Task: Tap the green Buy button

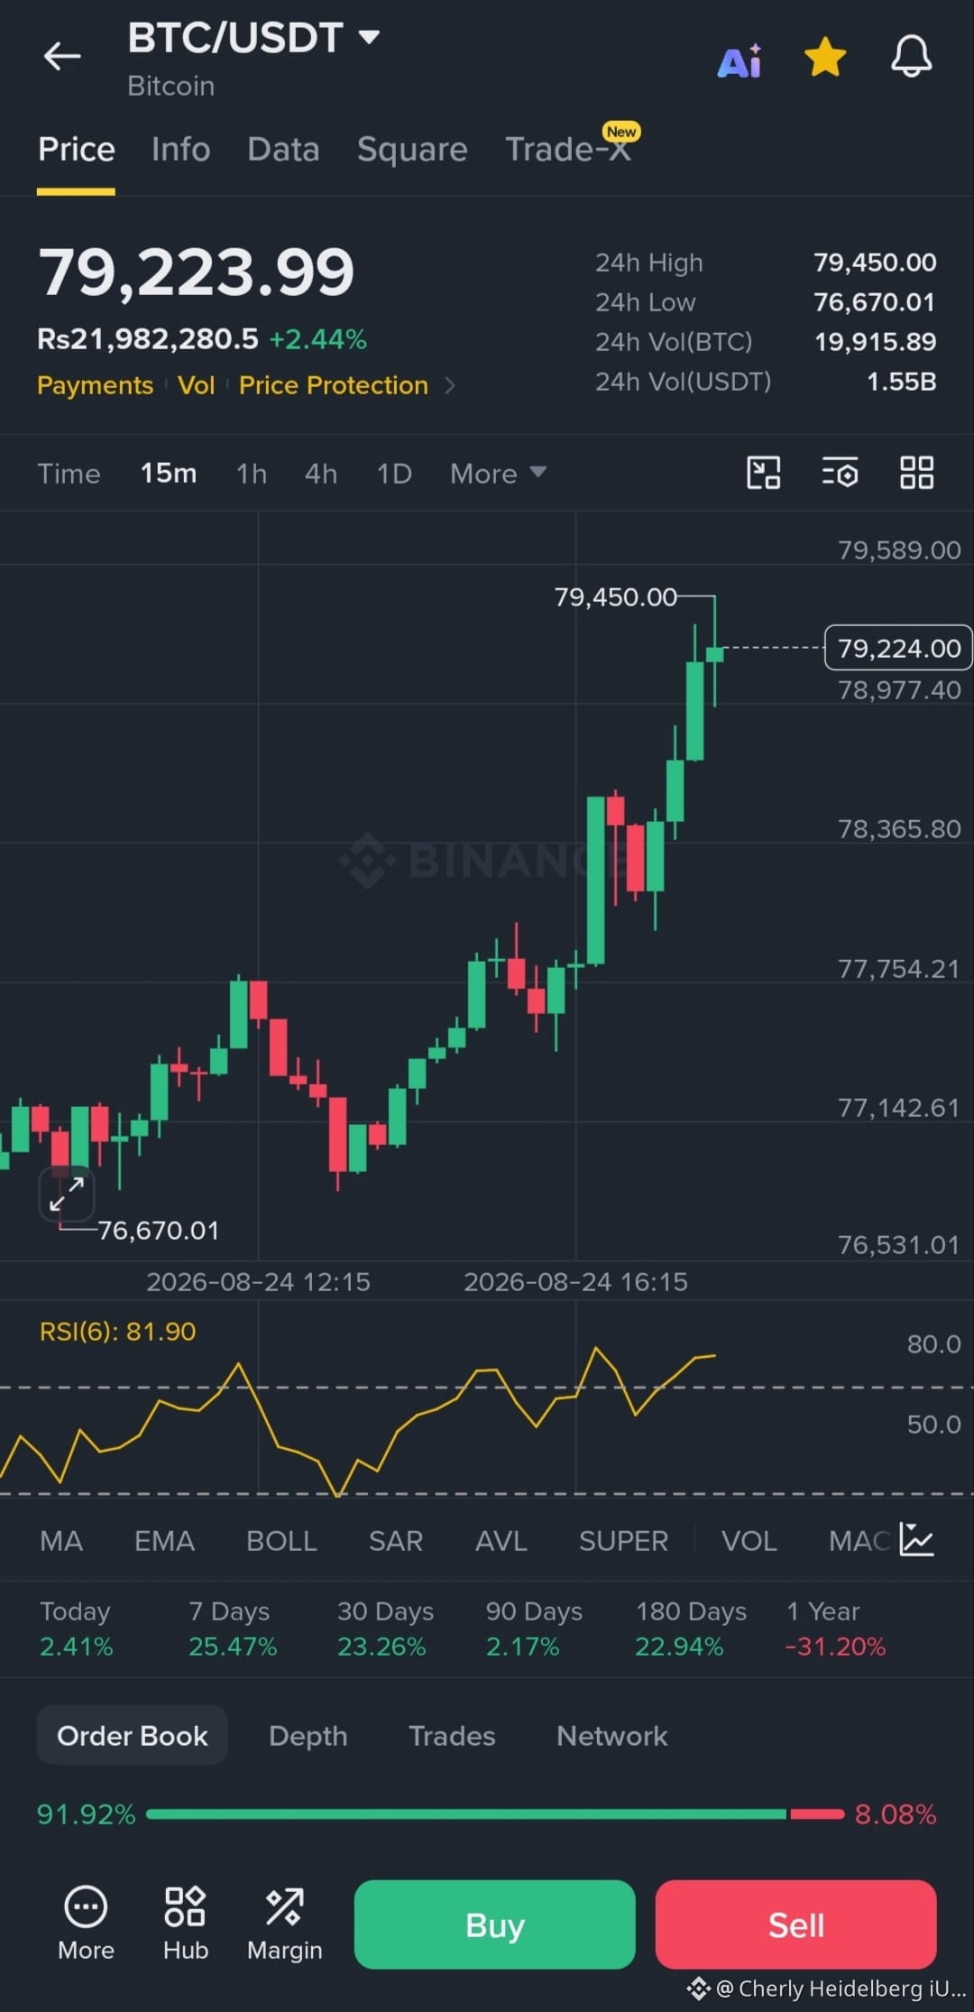Action: click(494, 1924)
